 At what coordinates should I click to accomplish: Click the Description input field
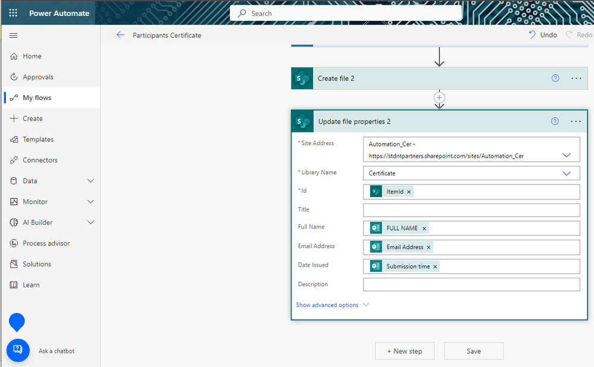coord(471,284)
